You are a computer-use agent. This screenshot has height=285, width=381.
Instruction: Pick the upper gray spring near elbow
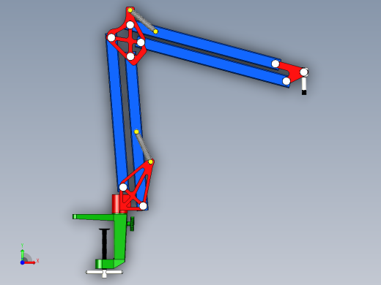pyautogui.click(x=144, y=21)
